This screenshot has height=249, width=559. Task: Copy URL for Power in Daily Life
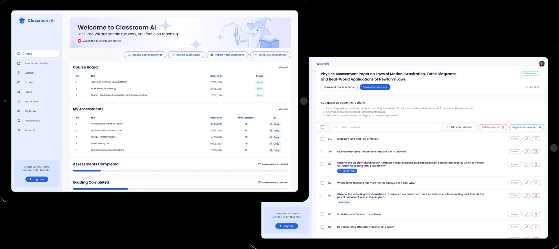[x=275, y=144]
